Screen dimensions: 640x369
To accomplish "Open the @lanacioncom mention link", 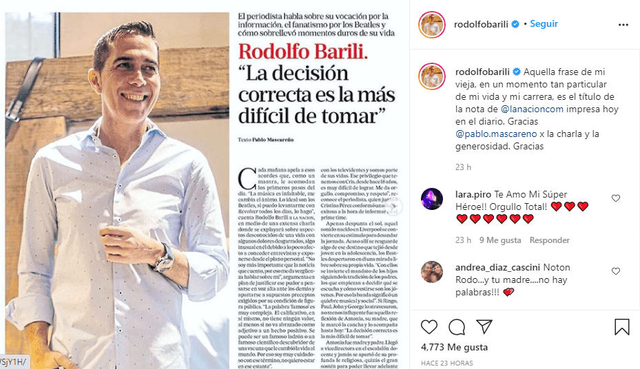I will (x=532, y=109).
